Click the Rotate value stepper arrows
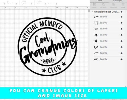 pyautogui.click(x=31, y=4)
